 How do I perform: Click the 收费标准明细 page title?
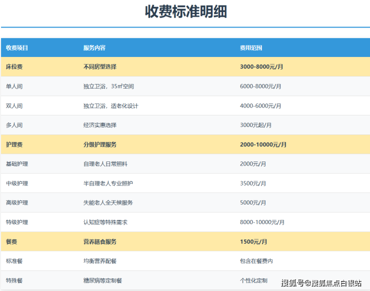(x=185, y=11)
